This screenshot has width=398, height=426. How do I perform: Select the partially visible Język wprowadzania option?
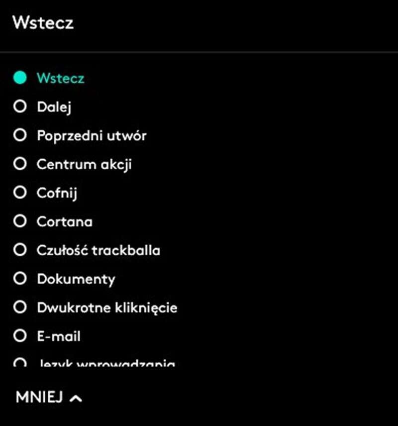coord(105,364)
